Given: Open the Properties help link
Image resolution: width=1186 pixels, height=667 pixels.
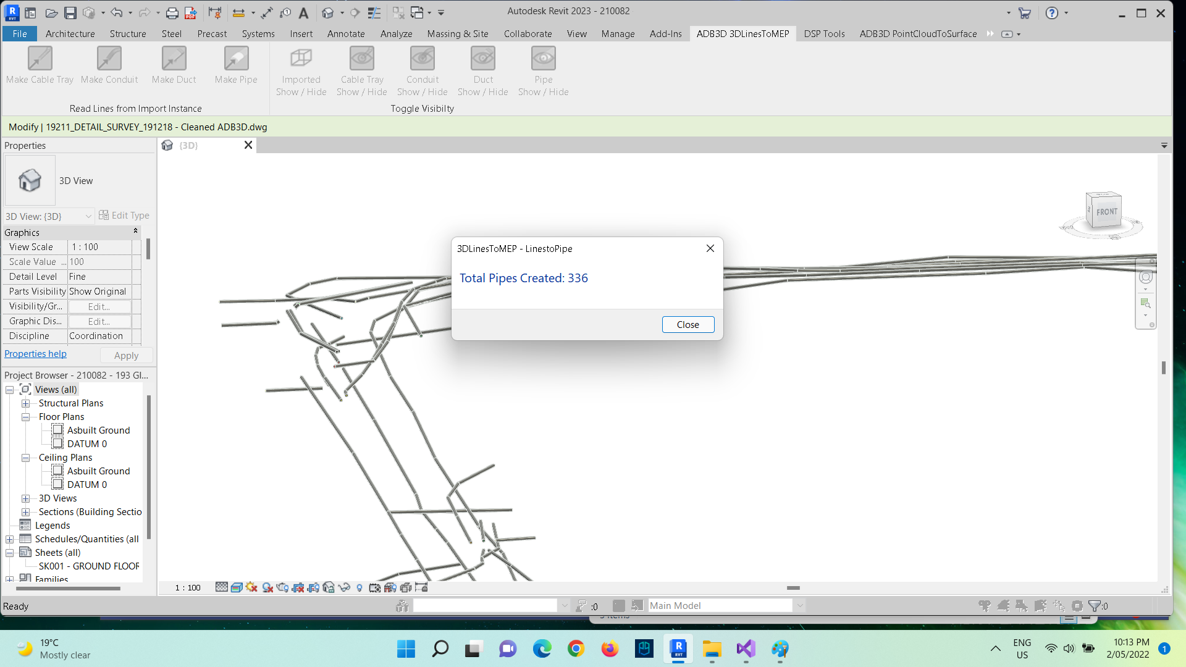Looking at the screenshot, I should (x=35, y=354).
